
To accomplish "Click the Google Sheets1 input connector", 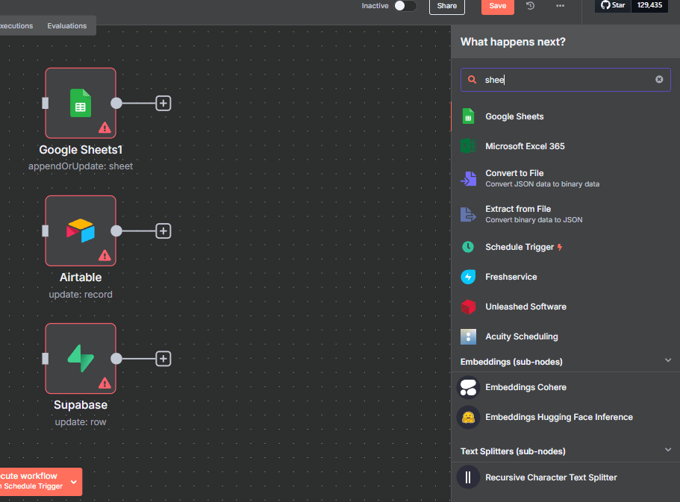I will [45, 103].
